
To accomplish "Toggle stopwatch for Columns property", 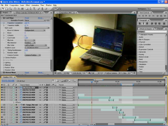I will click(6, 35).
